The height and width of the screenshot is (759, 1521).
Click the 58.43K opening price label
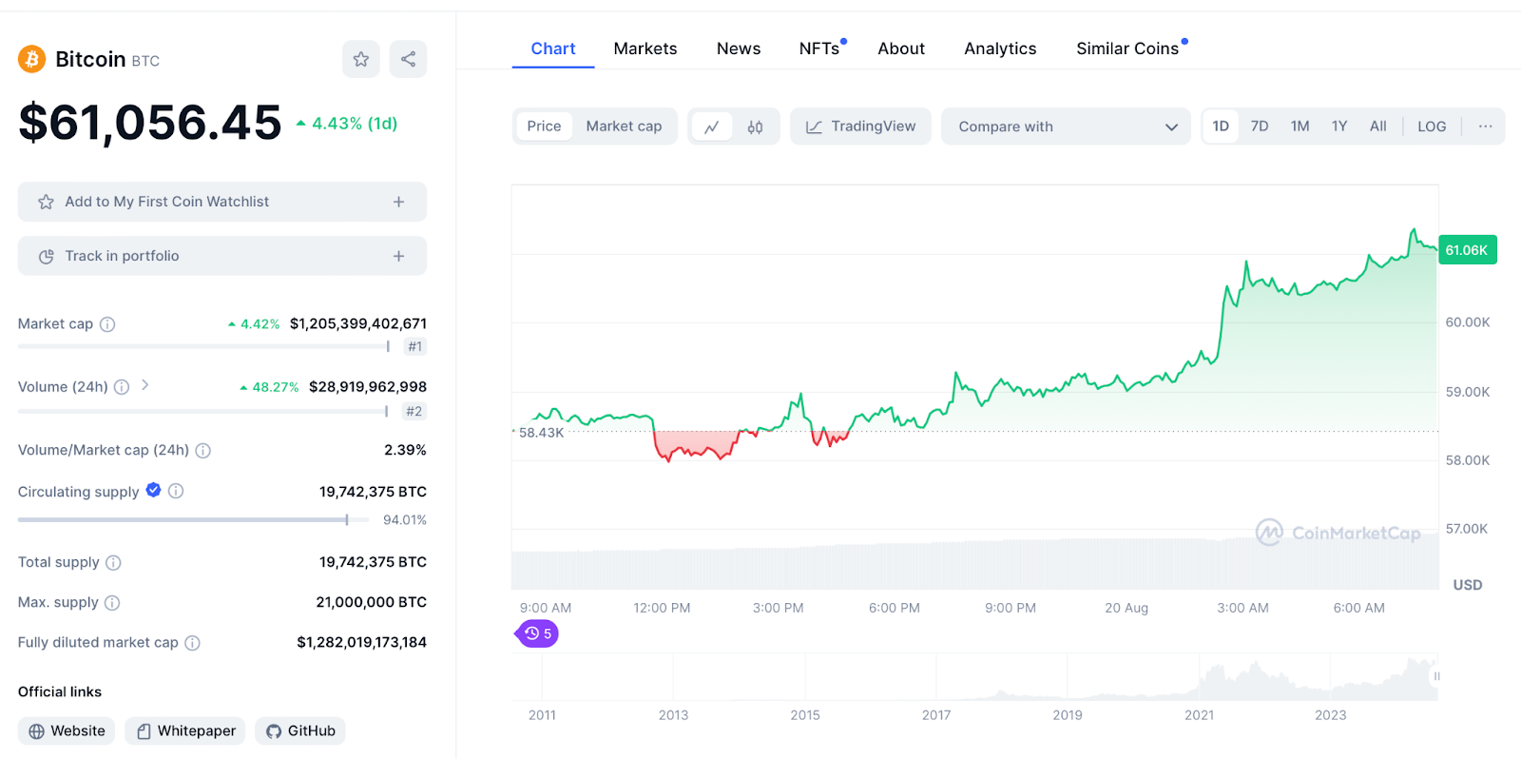point(541,433)
